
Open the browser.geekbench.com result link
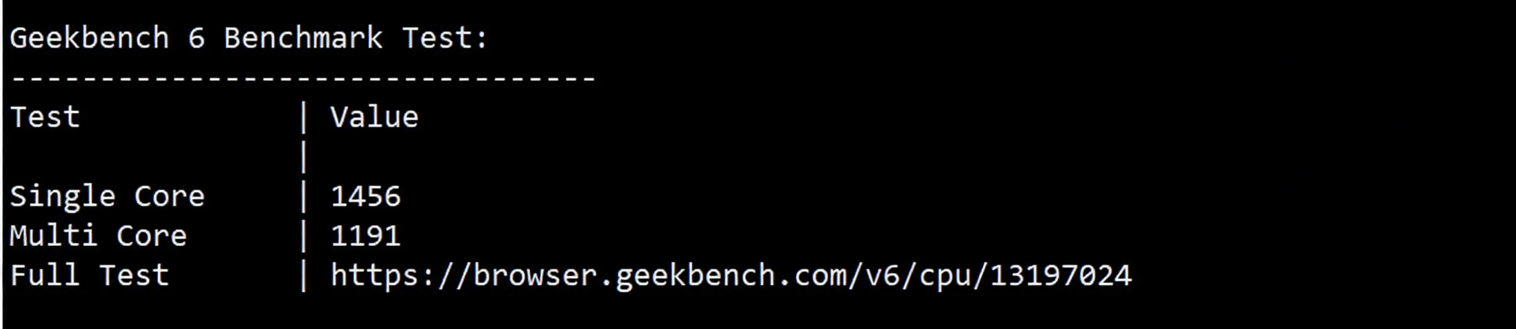pyautogui.click(x=731, y=276)
